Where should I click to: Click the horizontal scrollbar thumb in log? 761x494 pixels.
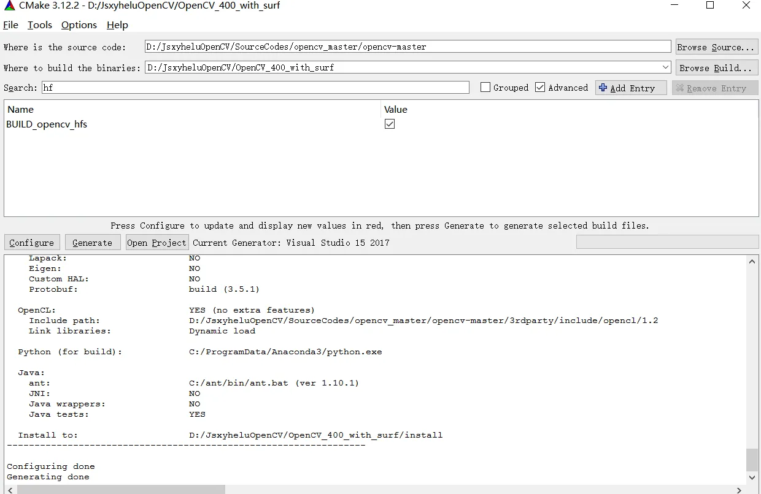coord(121,490)
